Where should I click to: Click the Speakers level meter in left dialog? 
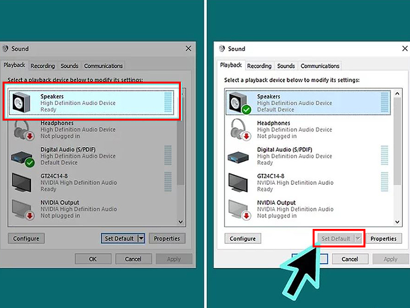point(168,103)
